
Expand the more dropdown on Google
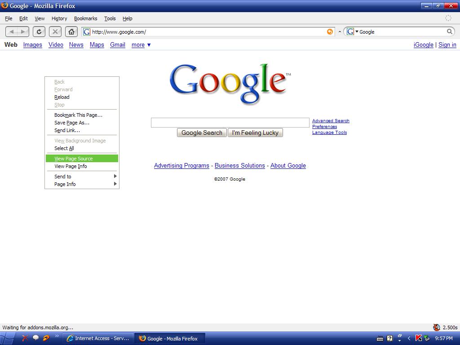(149, 45)
